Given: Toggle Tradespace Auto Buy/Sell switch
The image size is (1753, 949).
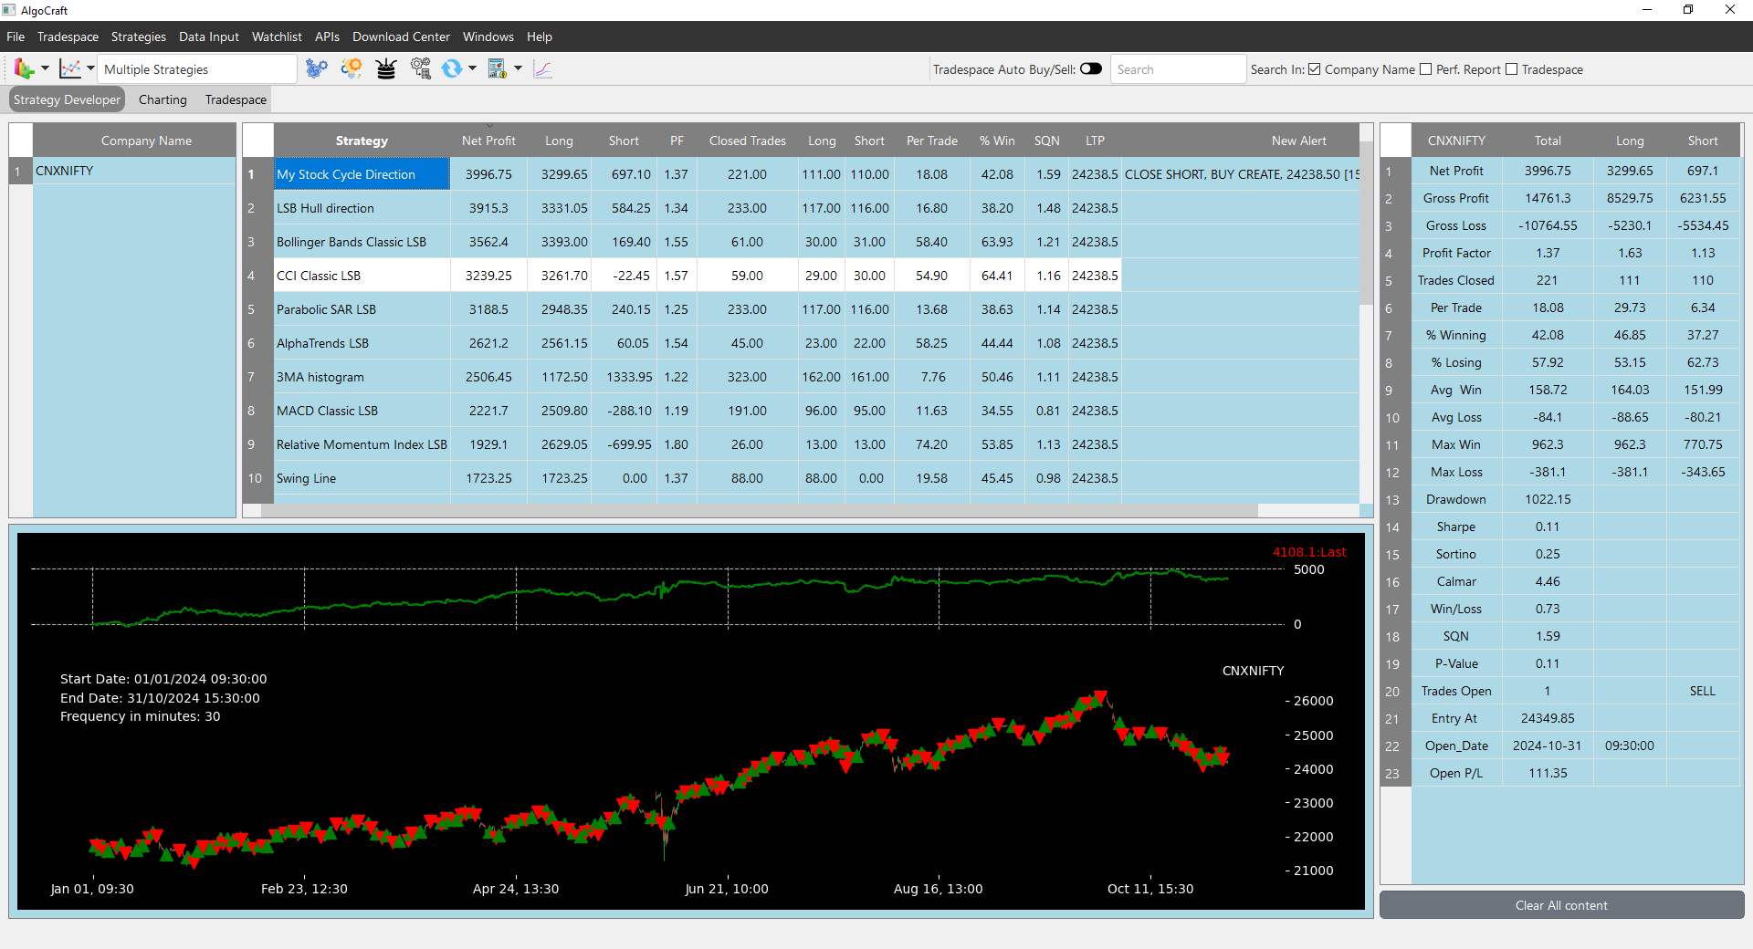Looking at the screenshot, I should pos(1091,68).
